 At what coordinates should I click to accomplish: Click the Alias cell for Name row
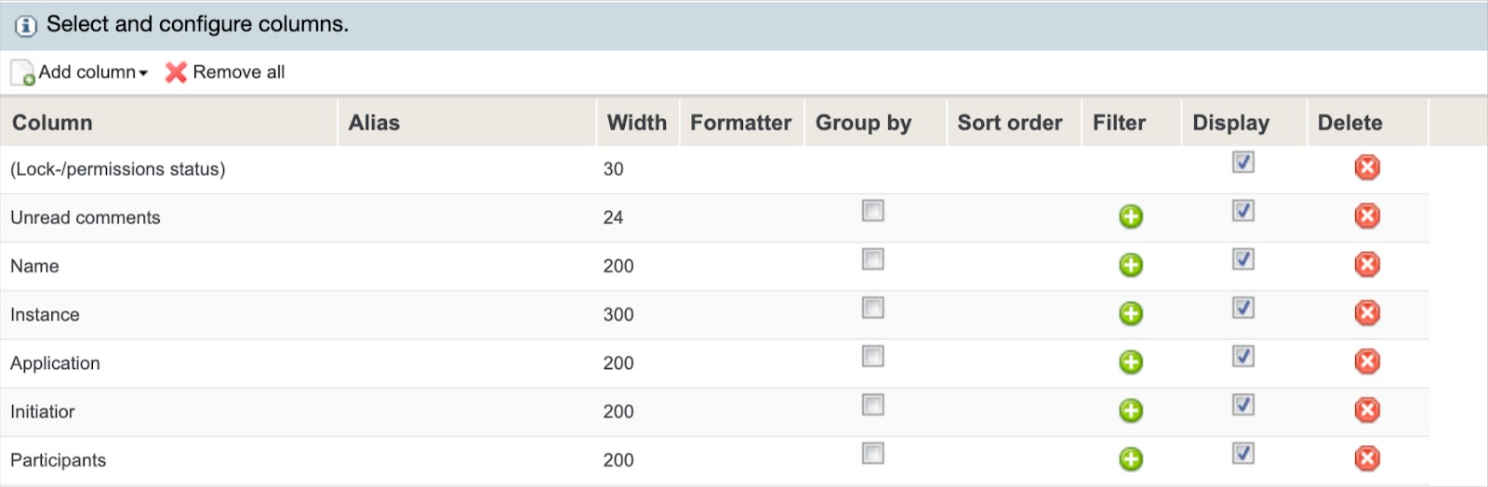point(465,266)
